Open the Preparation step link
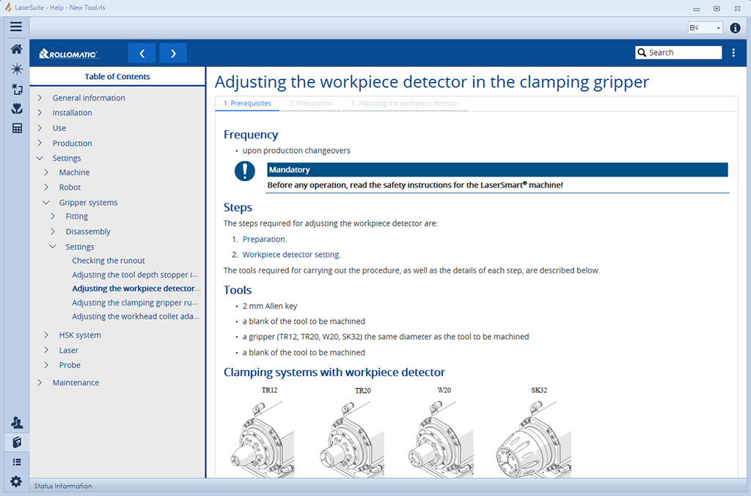The height and width of the screenshot is (496, 751). (x=264, y=239)
